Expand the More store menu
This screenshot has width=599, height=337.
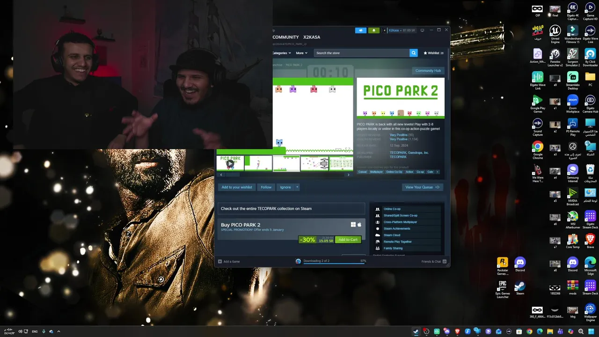click(x=301, y=53)
